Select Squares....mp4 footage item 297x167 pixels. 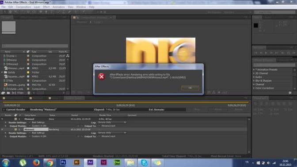click(x=16, y=76)
